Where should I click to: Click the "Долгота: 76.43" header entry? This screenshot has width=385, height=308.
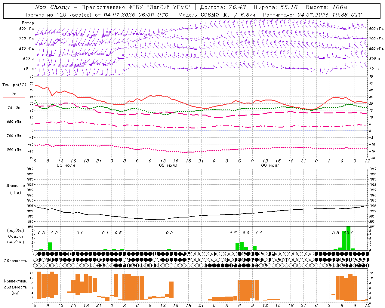pos(223,7)
